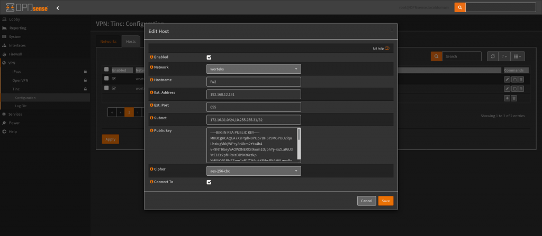Click the info icon beside Hostname
This screenshot has width=542, height=236.
pyautogui.click(x=151, y=80)
